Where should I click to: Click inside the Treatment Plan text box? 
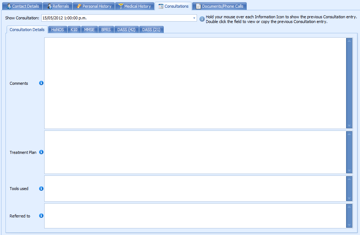[195, 152]
